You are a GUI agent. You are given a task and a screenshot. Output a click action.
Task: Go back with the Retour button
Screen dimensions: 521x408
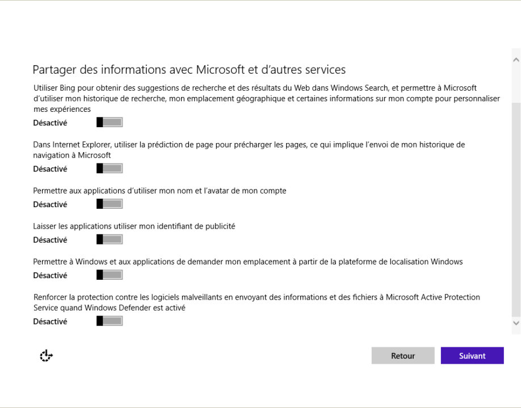coord(403,356)
